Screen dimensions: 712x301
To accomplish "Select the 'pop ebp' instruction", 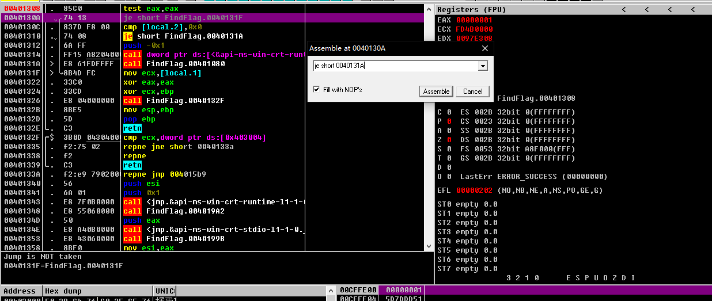I will click(x=138, y=119).
